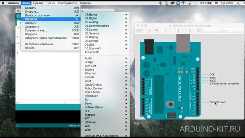
Task: Open the Помощь menu
Action: click(86, 3)
